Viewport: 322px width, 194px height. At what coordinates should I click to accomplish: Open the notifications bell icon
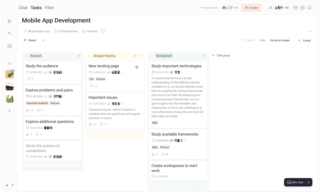click(309, 8)
